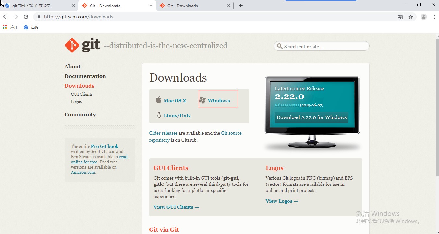
Task: Click the Linux/Unix download link
Action: pyautogui.click(x=177, y=116)
